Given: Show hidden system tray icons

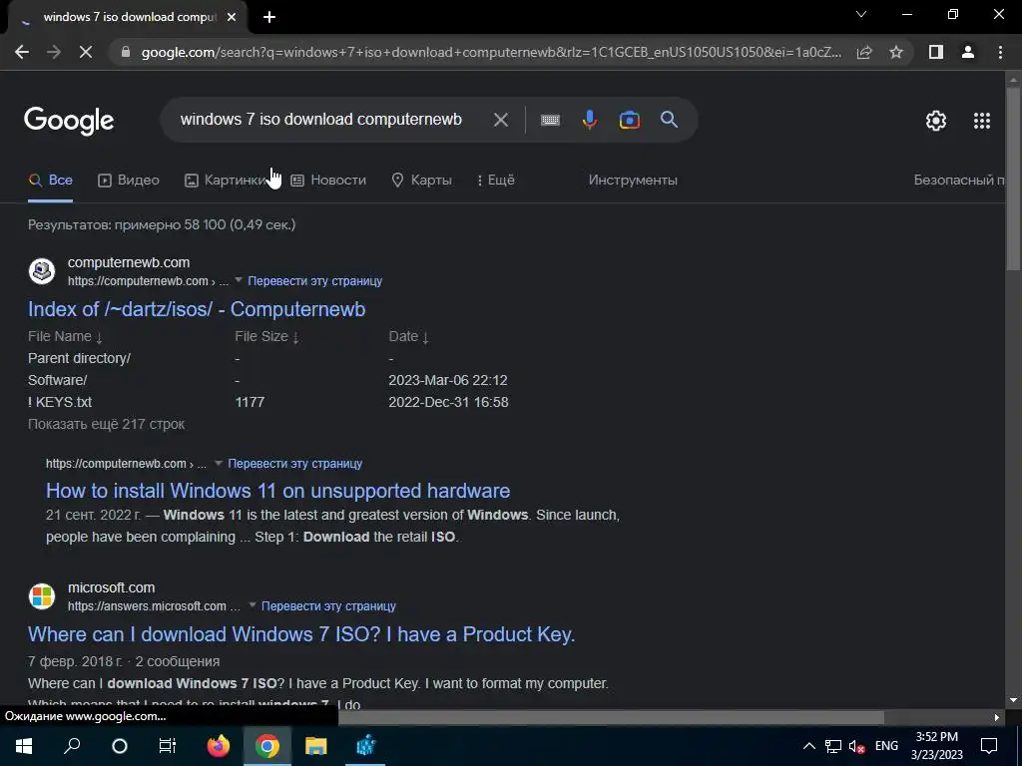Looking at the screenshot, I should coord(808,746).
